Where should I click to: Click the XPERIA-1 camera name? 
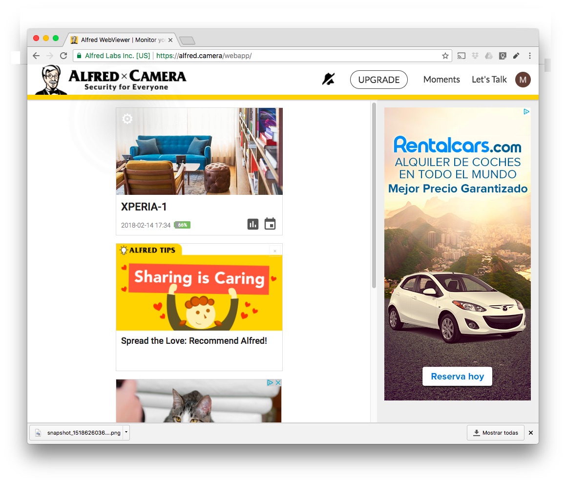click(144, 207)
